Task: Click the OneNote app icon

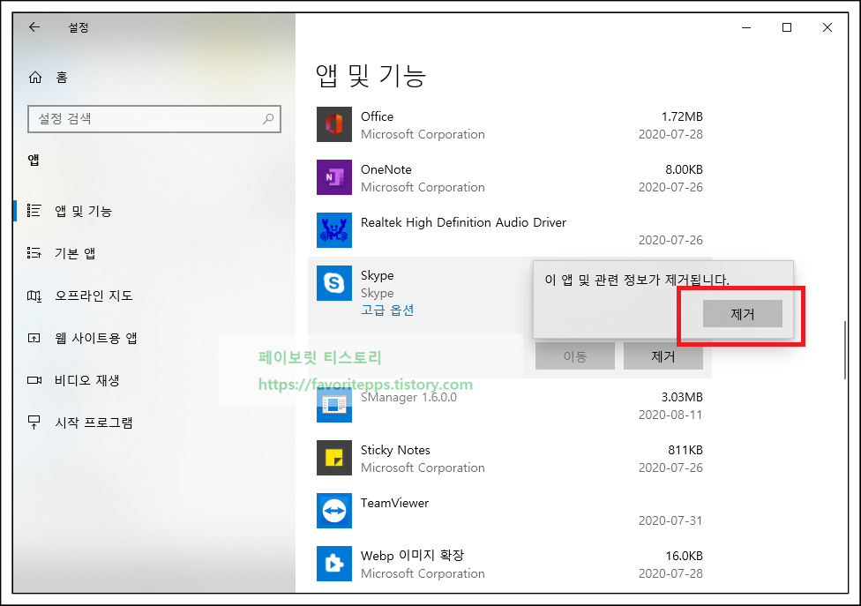Action: [x=333, y=177]
